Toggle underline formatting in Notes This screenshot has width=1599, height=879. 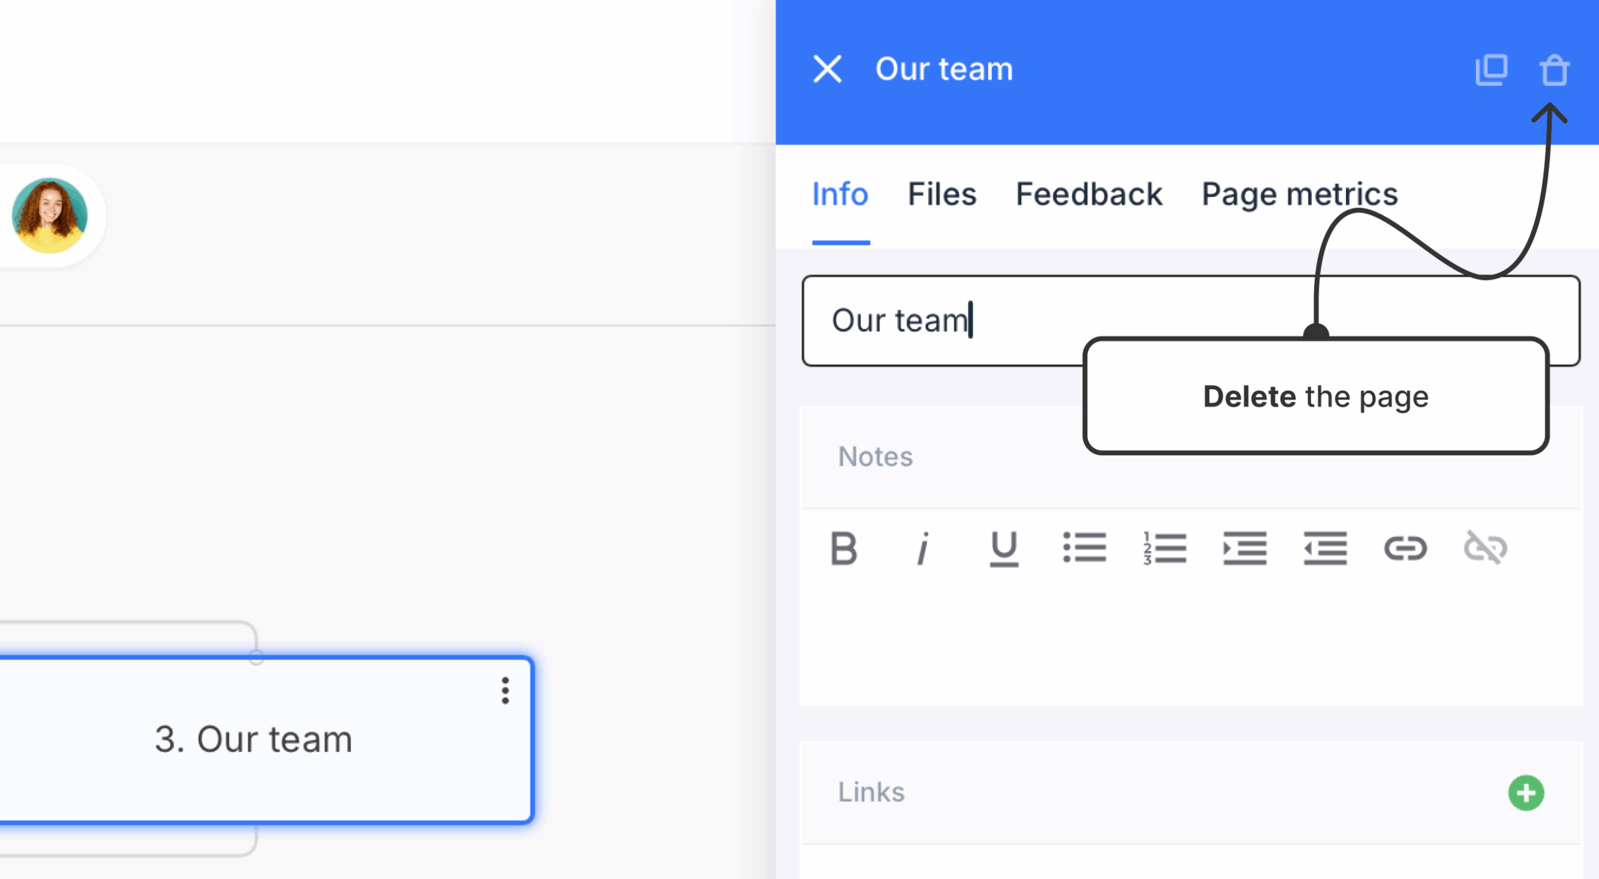click(x=1004, y=549)
